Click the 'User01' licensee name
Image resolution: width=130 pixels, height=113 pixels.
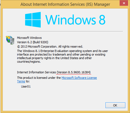26,86
